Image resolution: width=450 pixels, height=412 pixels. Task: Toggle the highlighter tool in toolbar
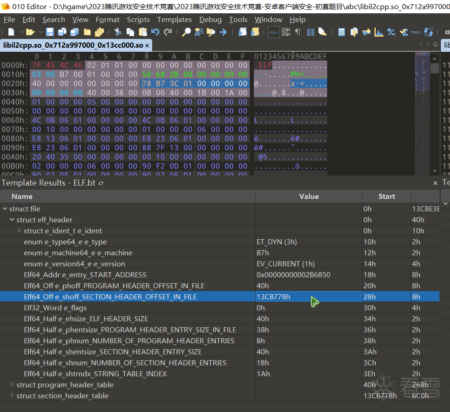323,32
